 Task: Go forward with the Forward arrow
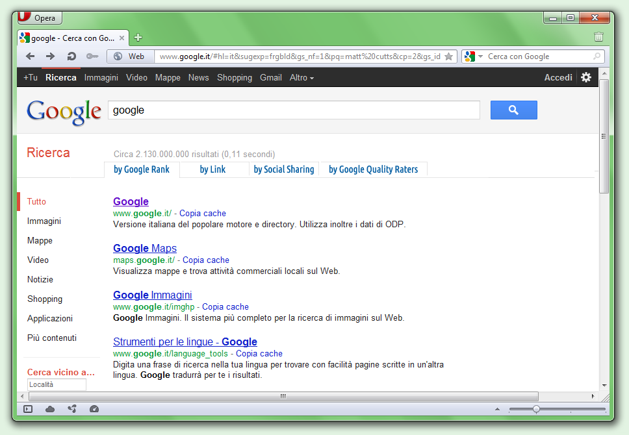tap(51, 56)
